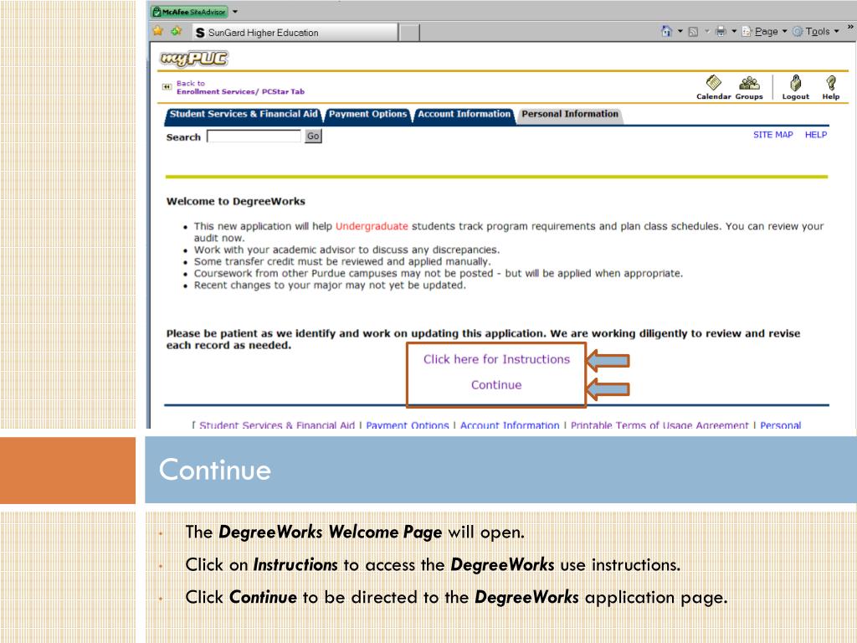Open the SITE MAP link
This screenshot has height=643, width=857.
click(x=772, y=135)
